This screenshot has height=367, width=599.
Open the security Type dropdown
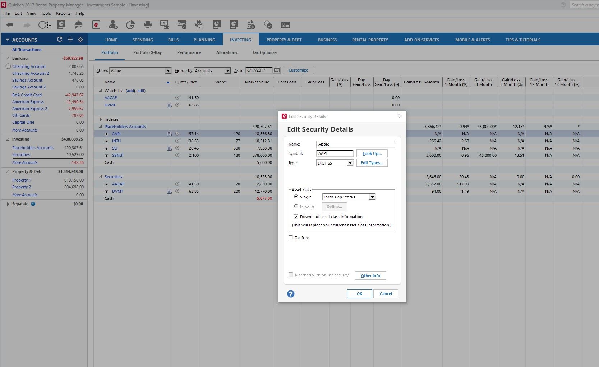click(350, 163)
